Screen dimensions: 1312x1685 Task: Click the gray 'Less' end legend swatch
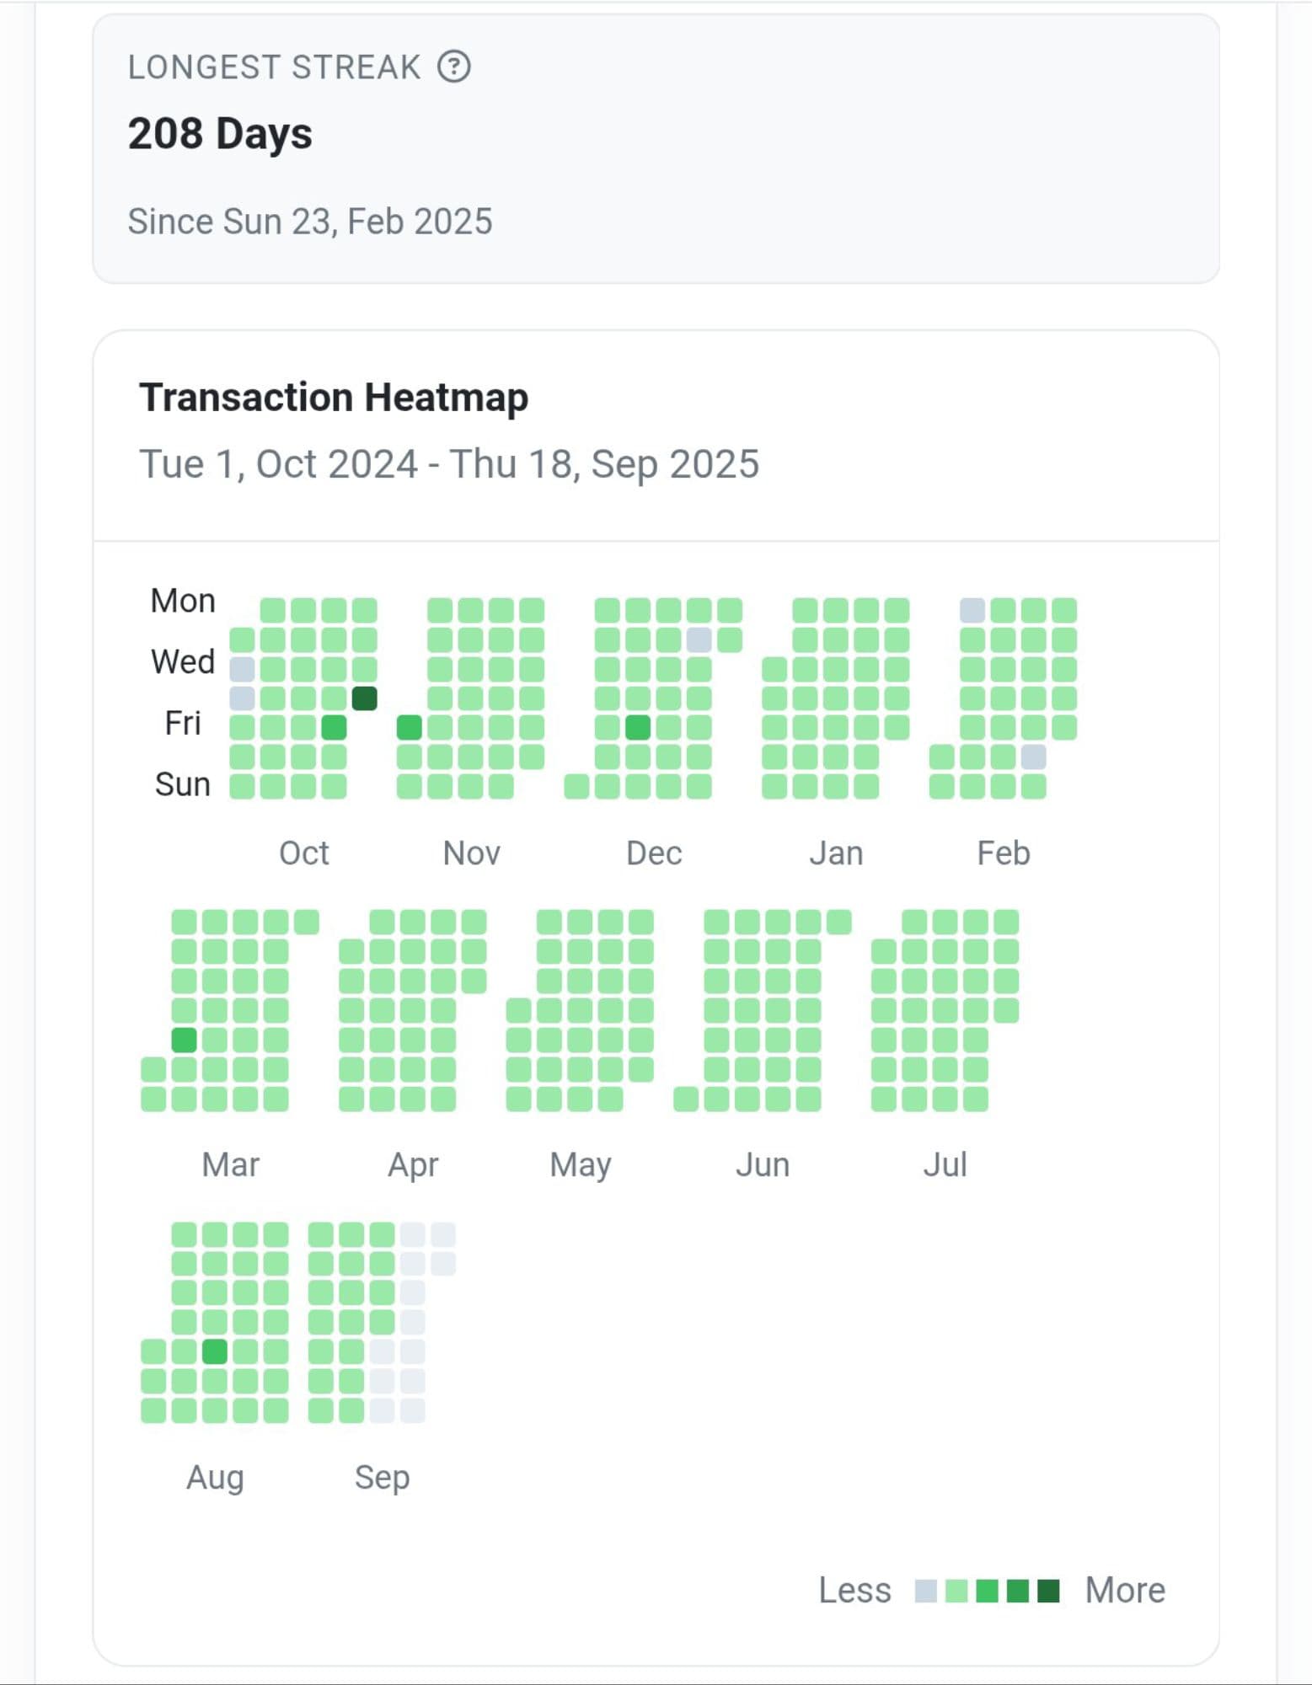(926, 1591)
